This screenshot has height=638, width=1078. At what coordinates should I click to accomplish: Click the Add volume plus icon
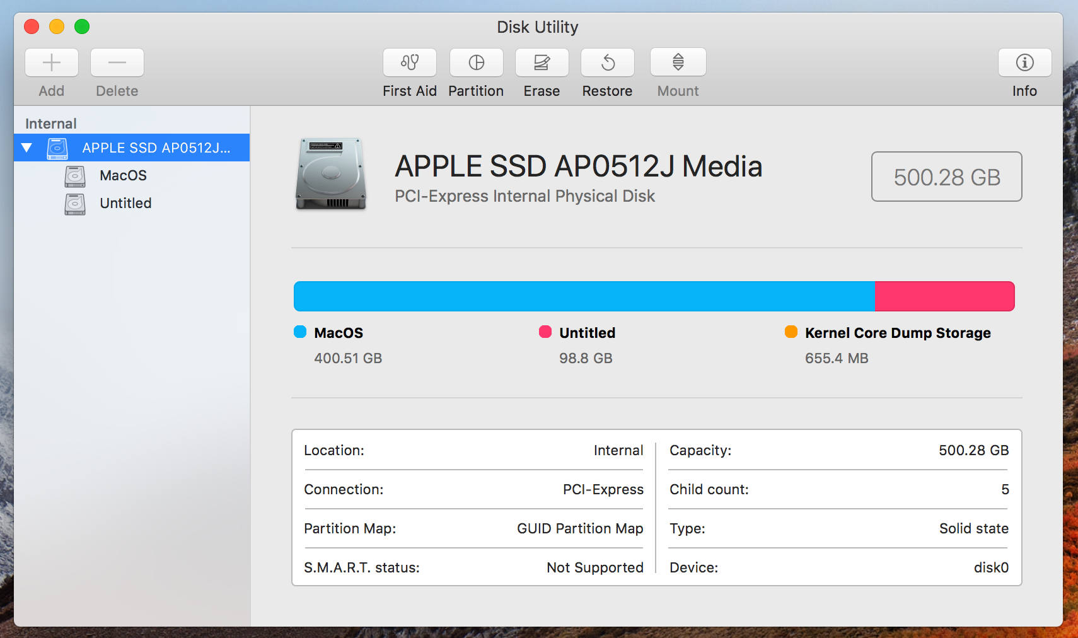pos(52,62)
